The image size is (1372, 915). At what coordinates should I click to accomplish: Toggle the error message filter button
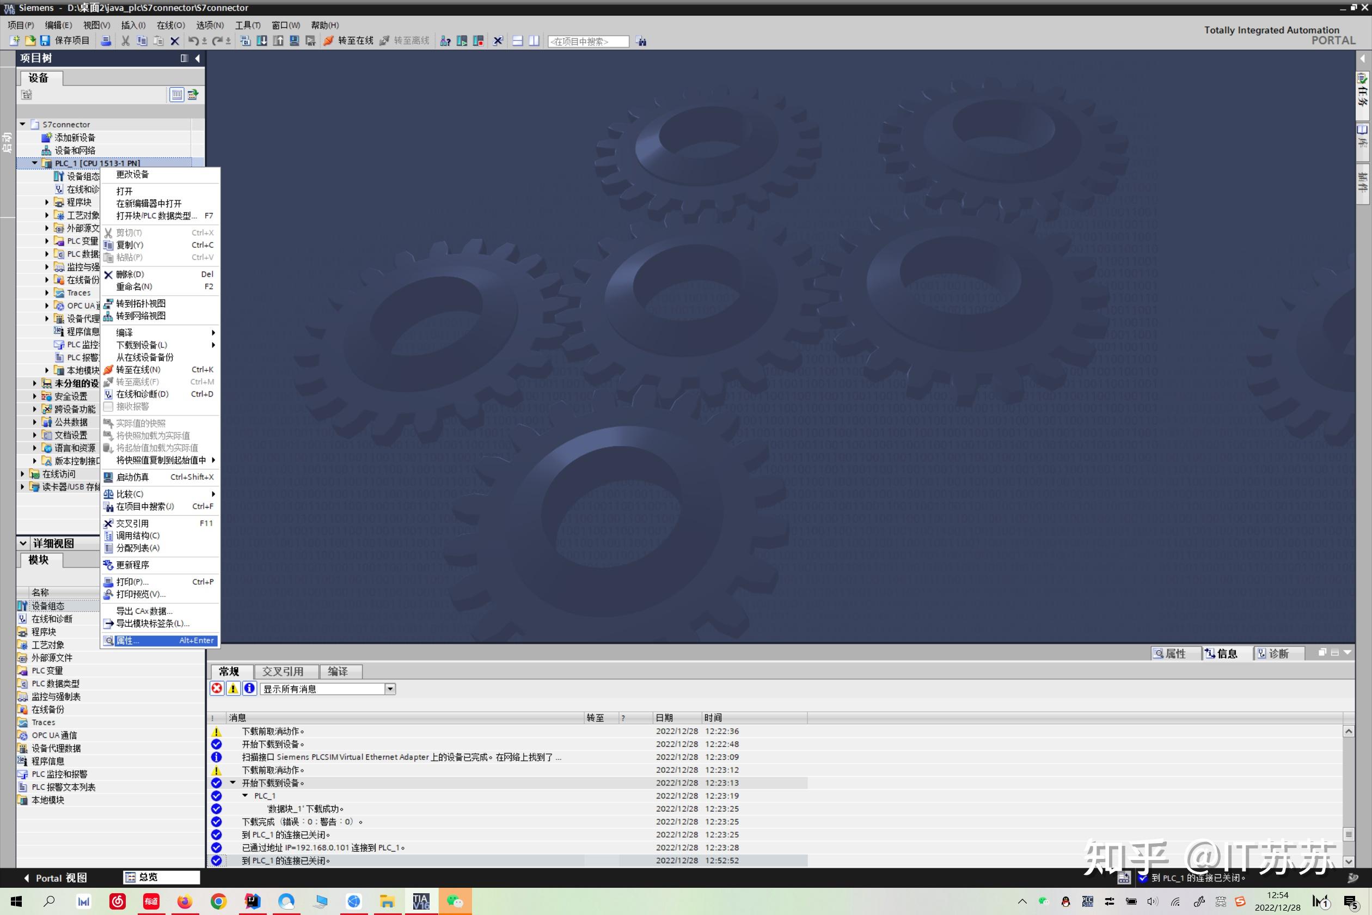pos(217,688)
